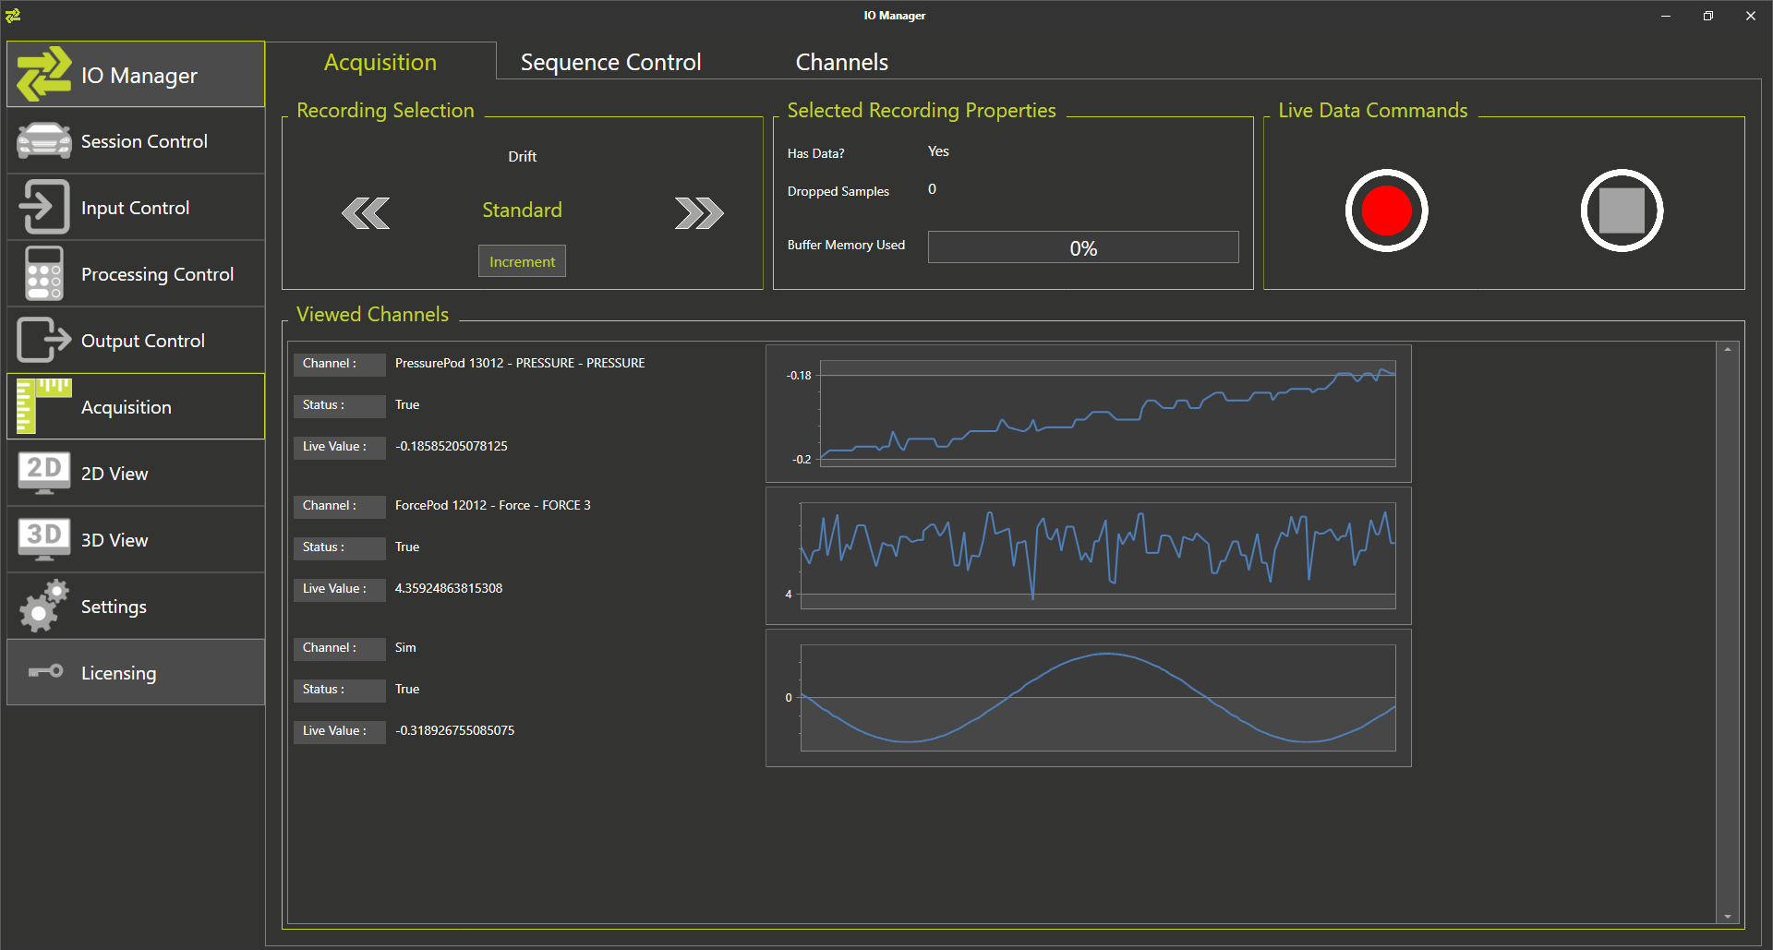Click the Licensing key icon
The image size is (1773, 950).
[x=43, y=672]
